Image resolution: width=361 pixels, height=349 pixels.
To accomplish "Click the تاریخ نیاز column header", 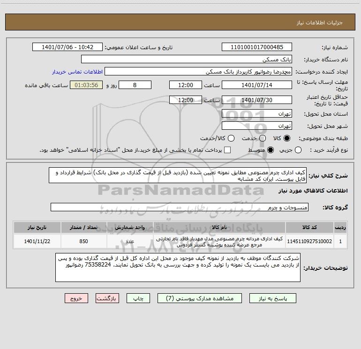I will coord(37,227).
